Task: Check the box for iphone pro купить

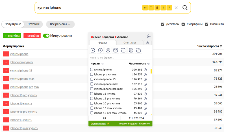Action: point(92,74)
